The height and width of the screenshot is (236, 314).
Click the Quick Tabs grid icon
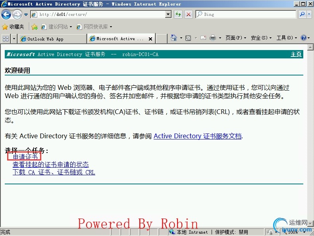click(x=6, y=39)
